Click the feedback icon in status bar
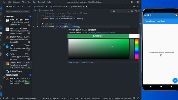The image size is (178, 100). (134, 99)
